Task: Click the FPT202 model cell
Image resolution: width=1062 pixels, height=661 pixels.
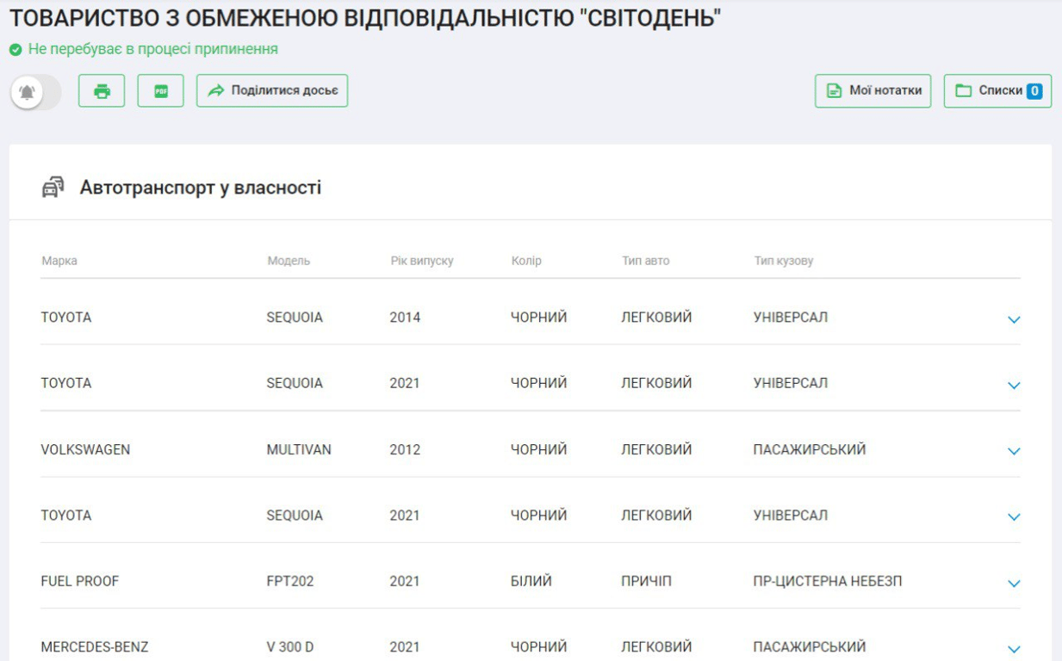Action: pos(290,581)
